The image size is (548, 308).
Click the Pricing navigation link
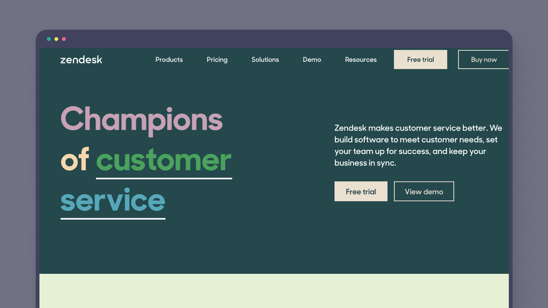coord(217,59)
